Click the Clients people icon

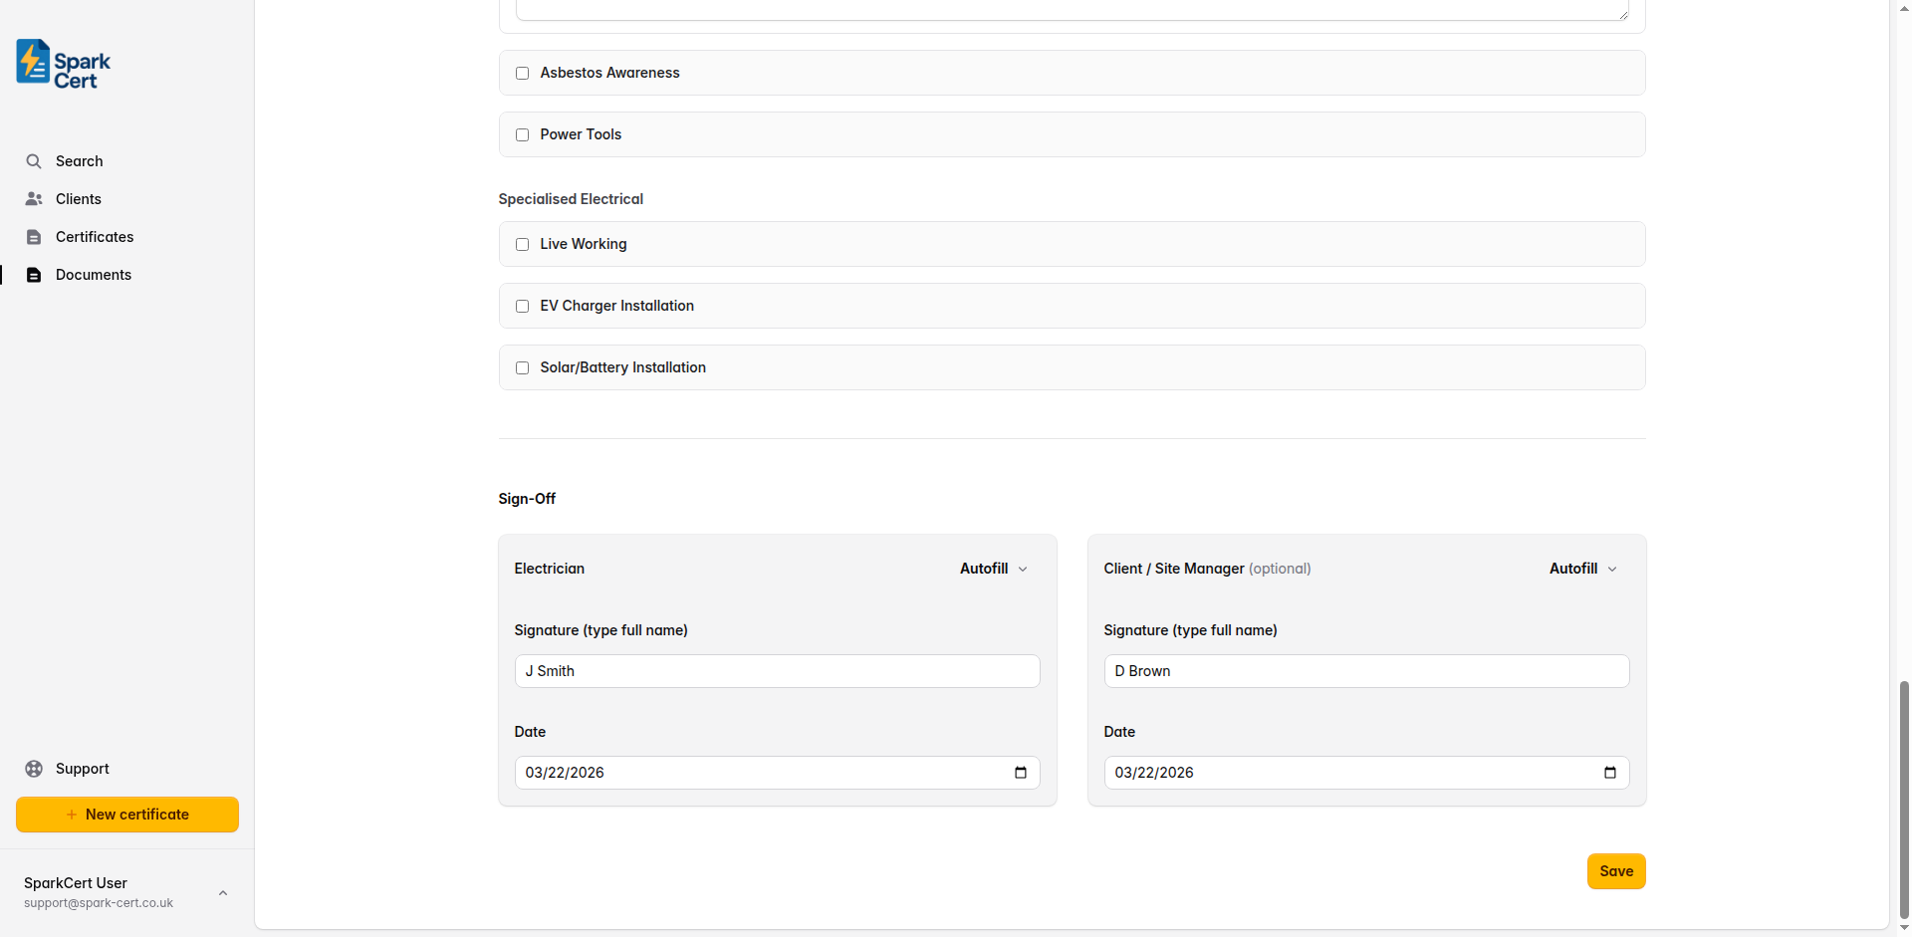(x=34, y=198)
